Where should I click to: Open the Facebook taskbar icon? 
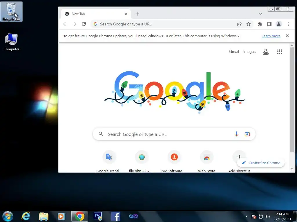(116, 216)
